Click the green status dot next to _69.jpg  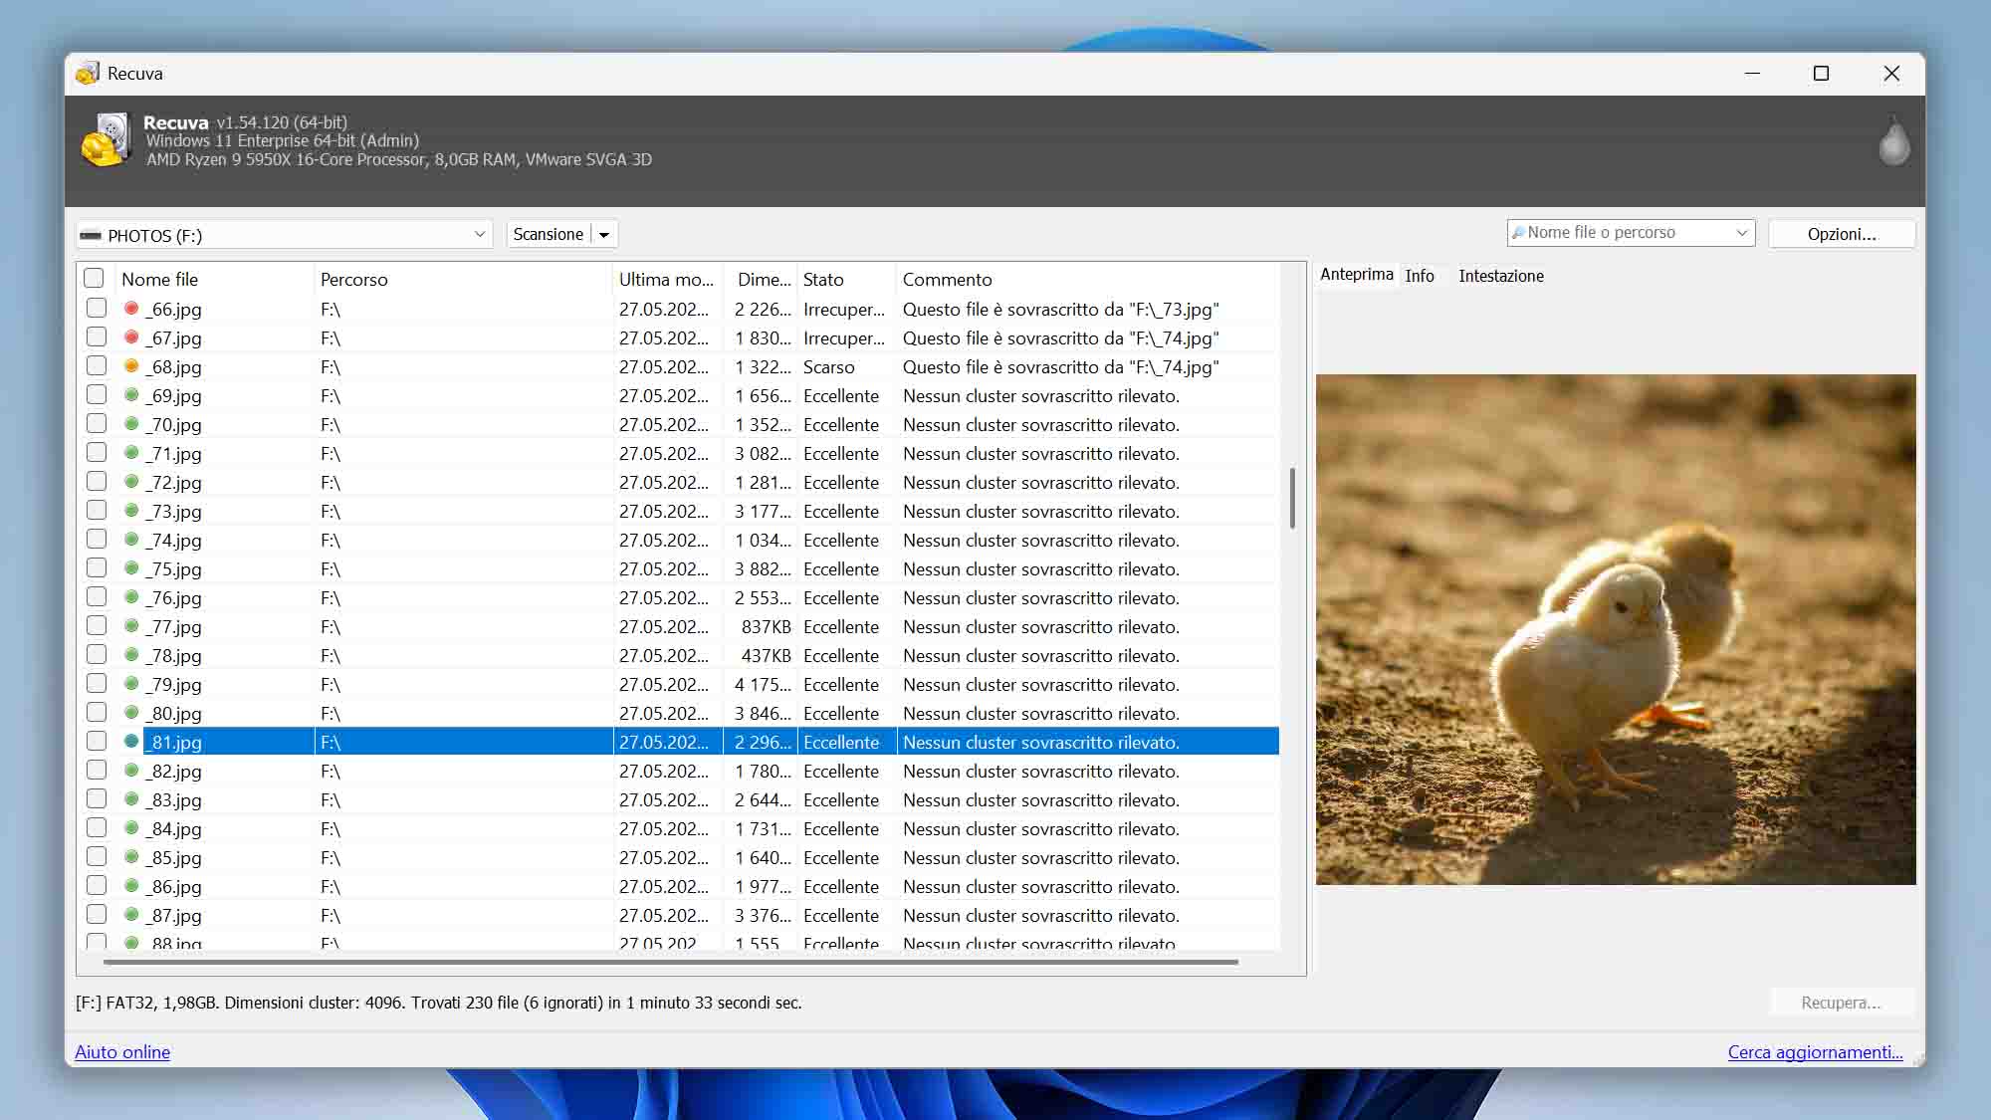(x=130, y=394)
